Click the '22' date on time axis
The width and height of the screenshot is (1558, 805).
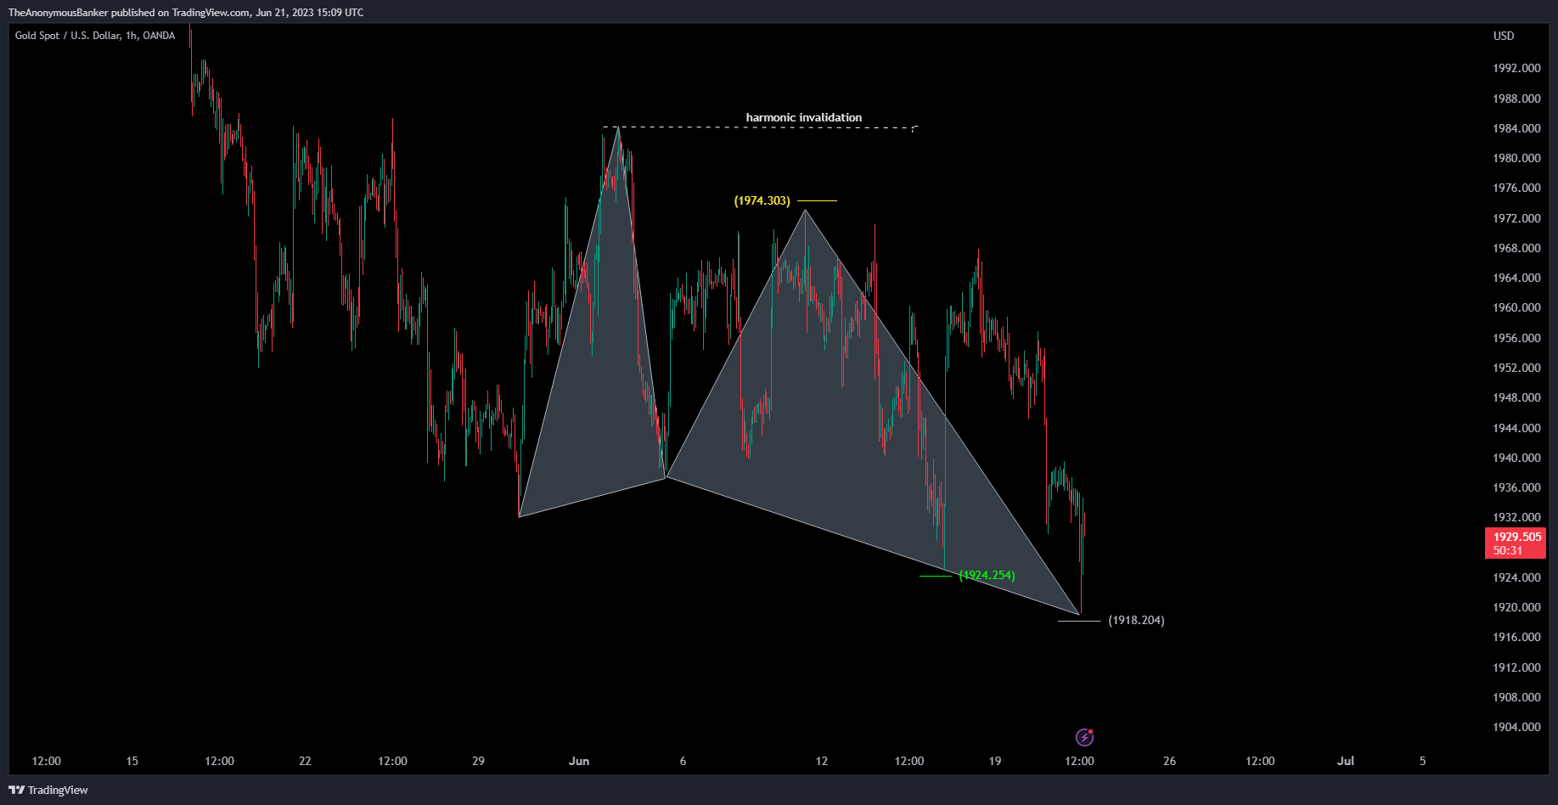click(x=305, y=761)
